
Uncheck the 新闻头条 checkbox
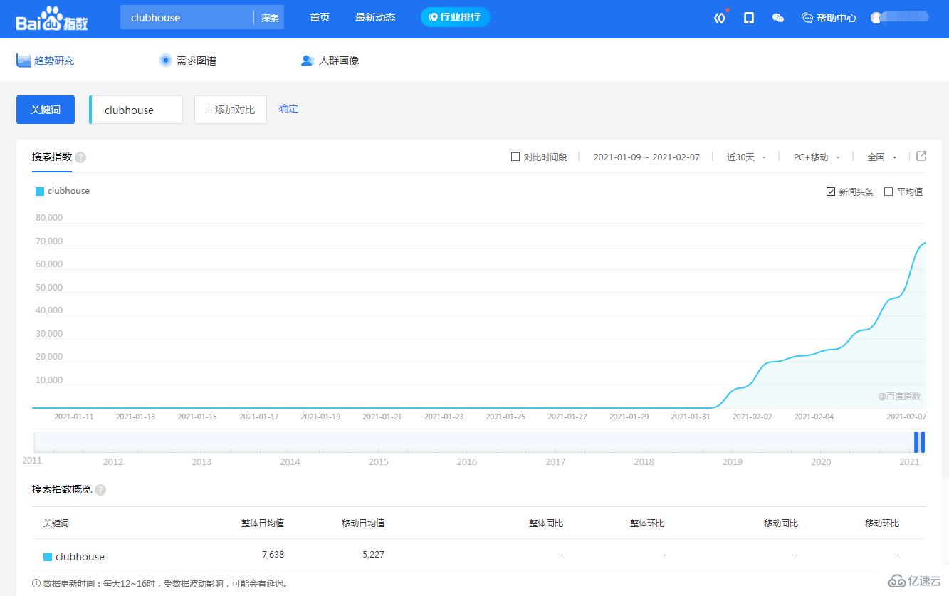coord(831,192)
